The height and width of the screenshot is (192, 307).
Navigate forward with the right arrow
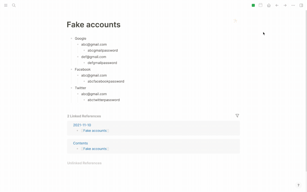coord(285,5)
